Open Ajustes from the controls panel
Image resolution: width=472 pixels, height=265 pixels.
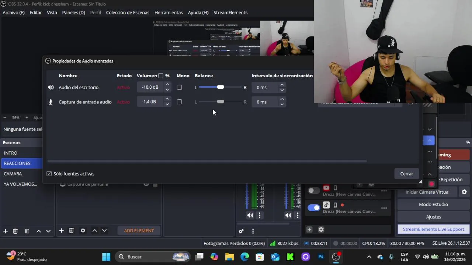[x=434, y=217]
